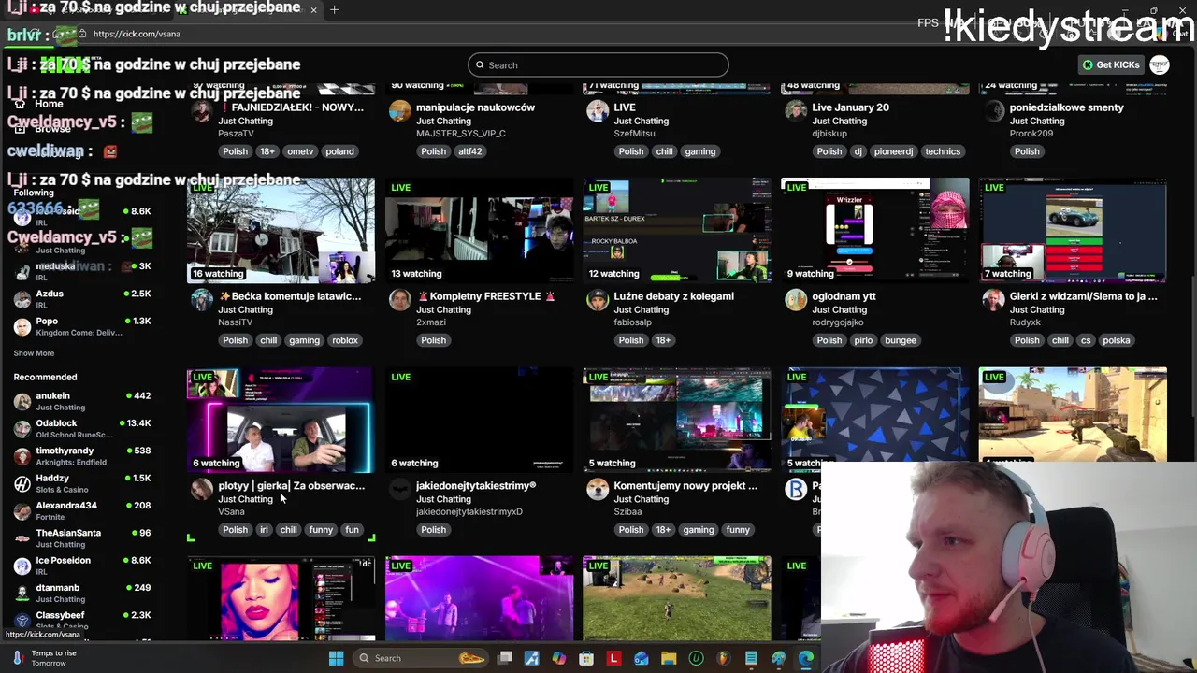The height and width of the screenshot is (673, 1197).
Task: Open VSana channel avatar
Action: (201, 489)
